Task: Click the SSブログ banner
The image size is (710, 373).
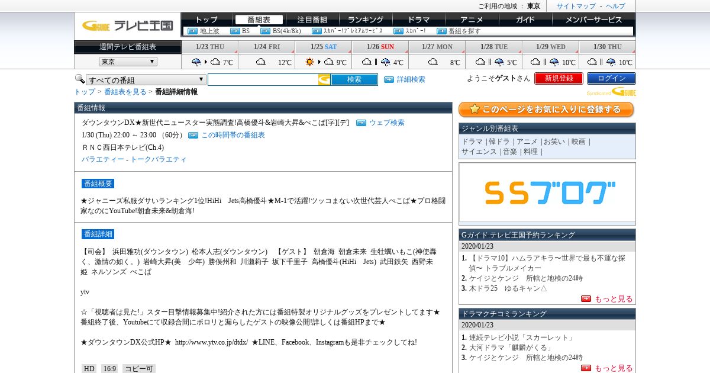Action: click(547, 194)
